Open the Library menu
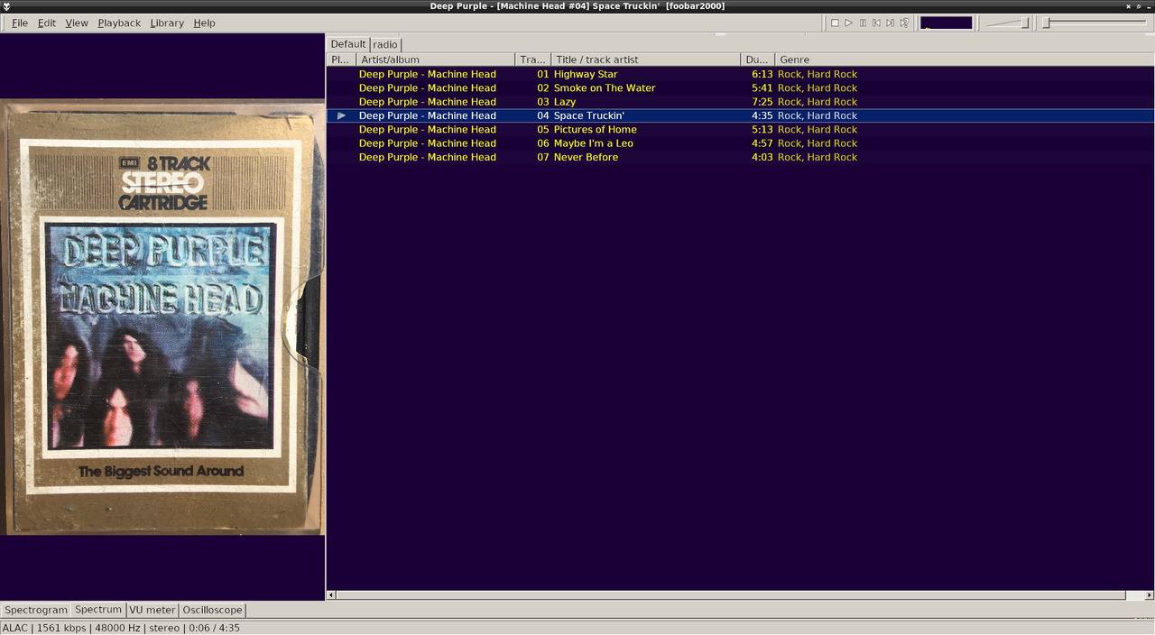The height and width of the screenshot is (635, 1155). (x=167, y=23)
